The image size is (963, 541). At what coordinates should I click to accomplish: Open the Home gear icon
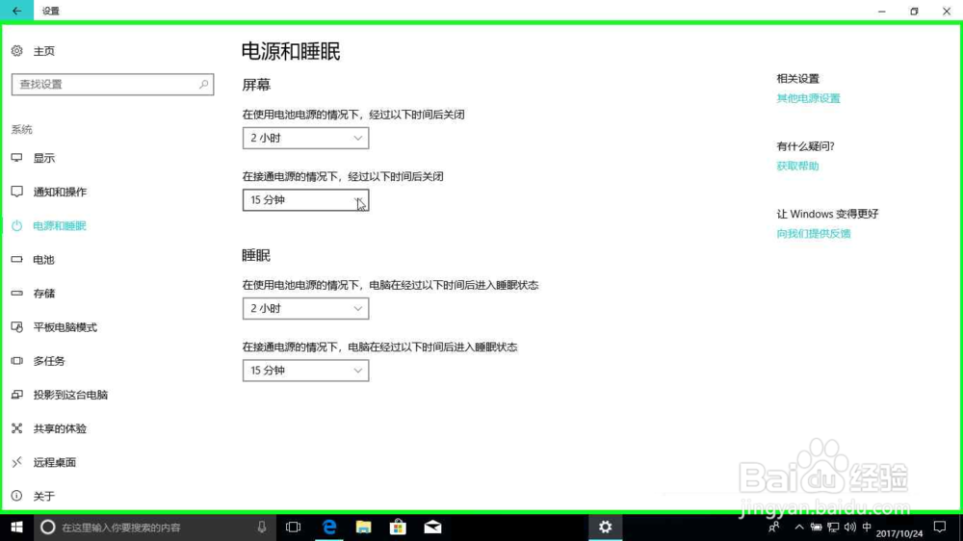coord(16,51)
